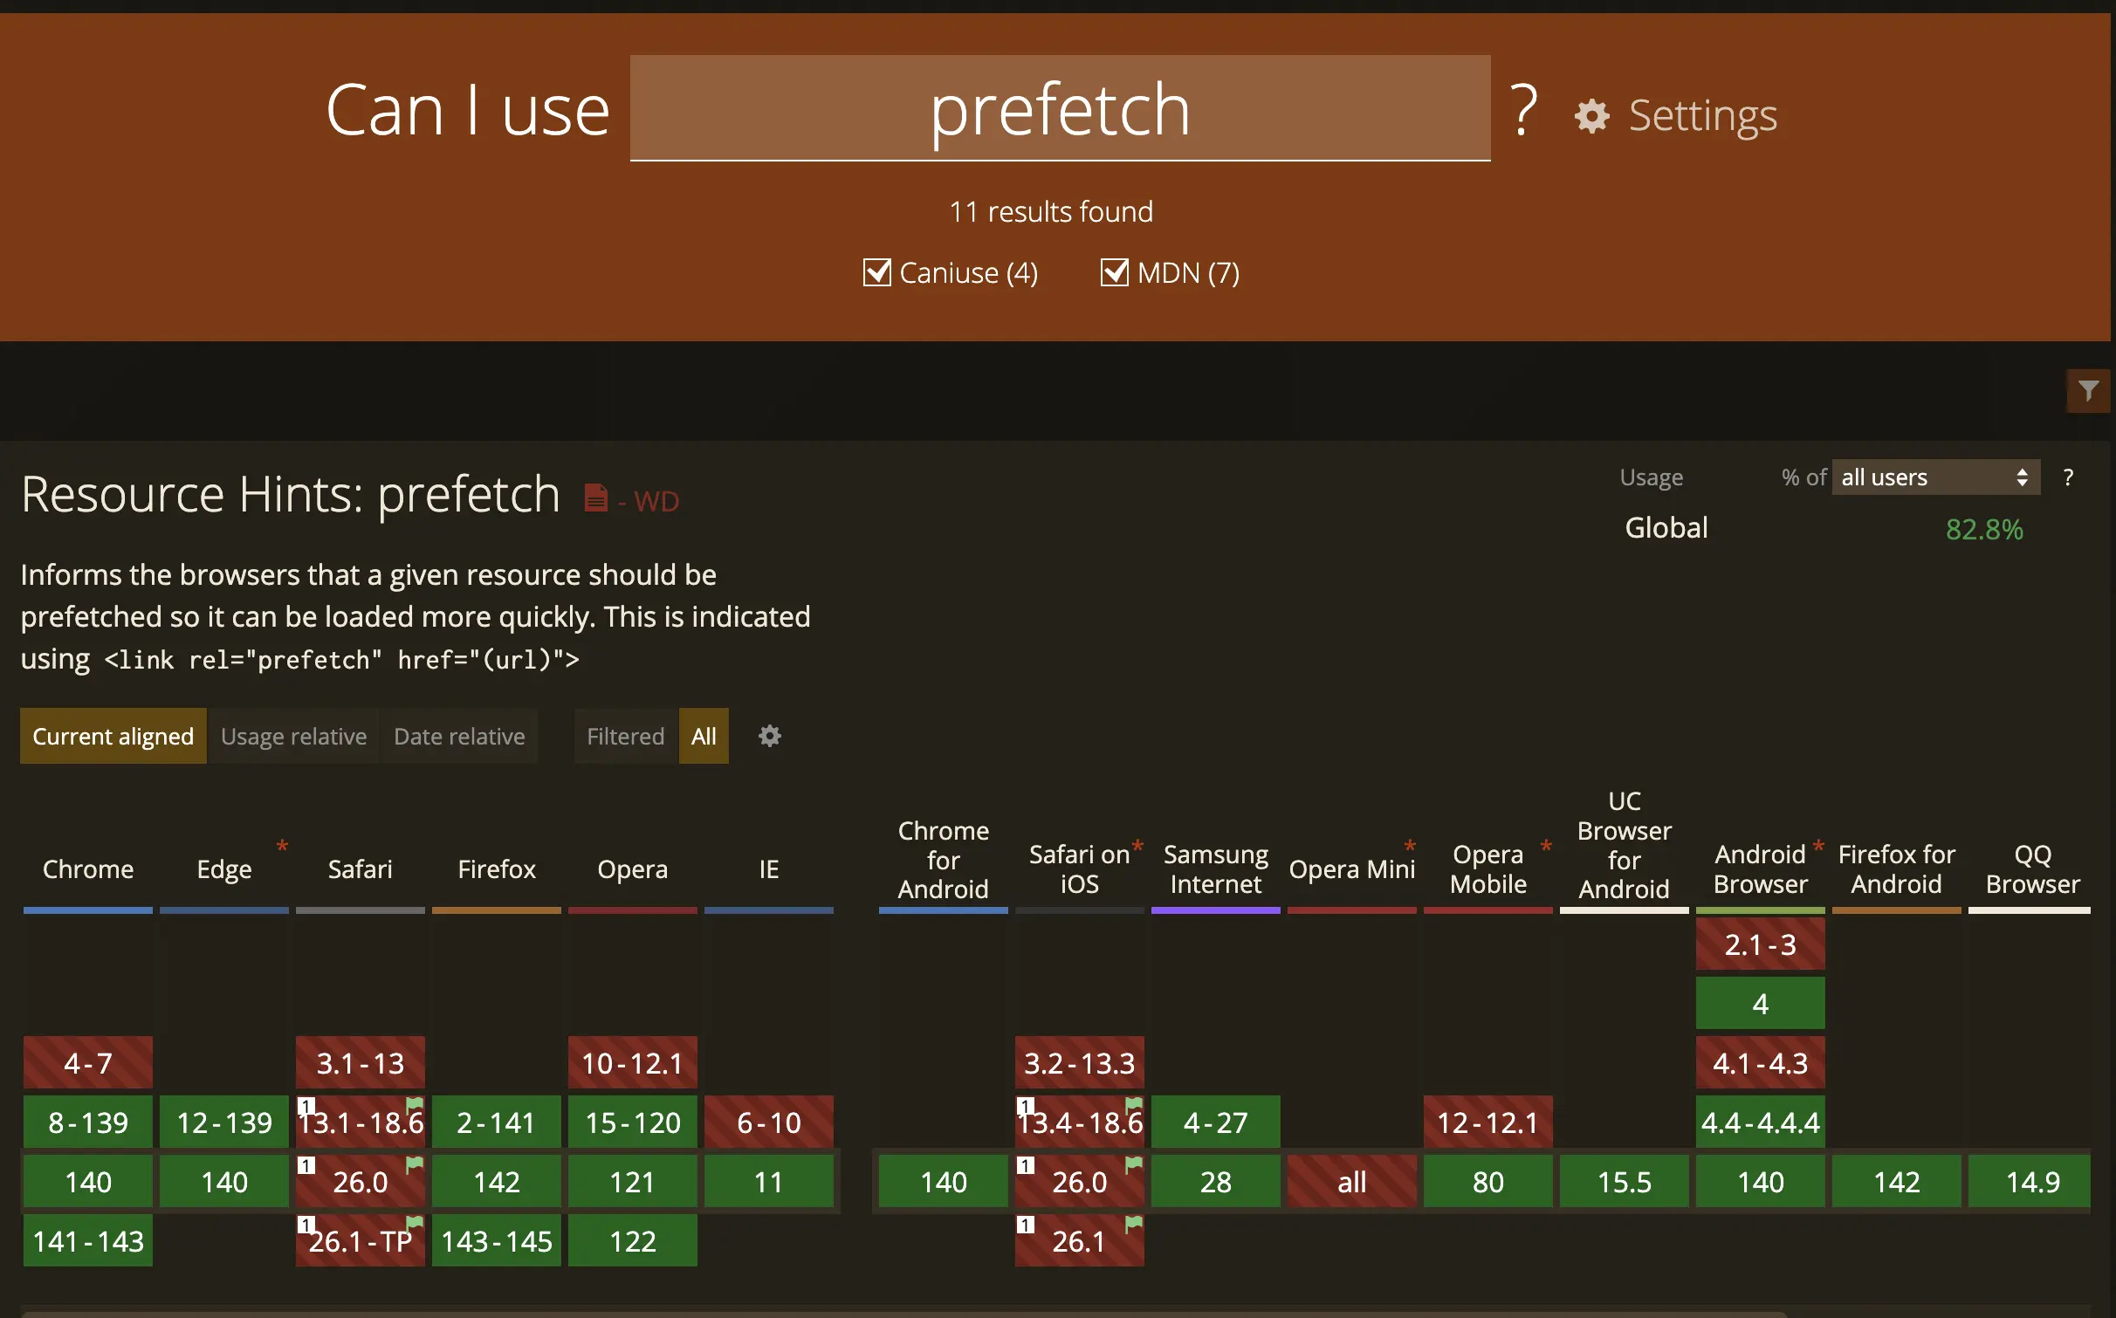Click the WD specification status link
Screen dimensions: 2116x1318
point(656,500)
